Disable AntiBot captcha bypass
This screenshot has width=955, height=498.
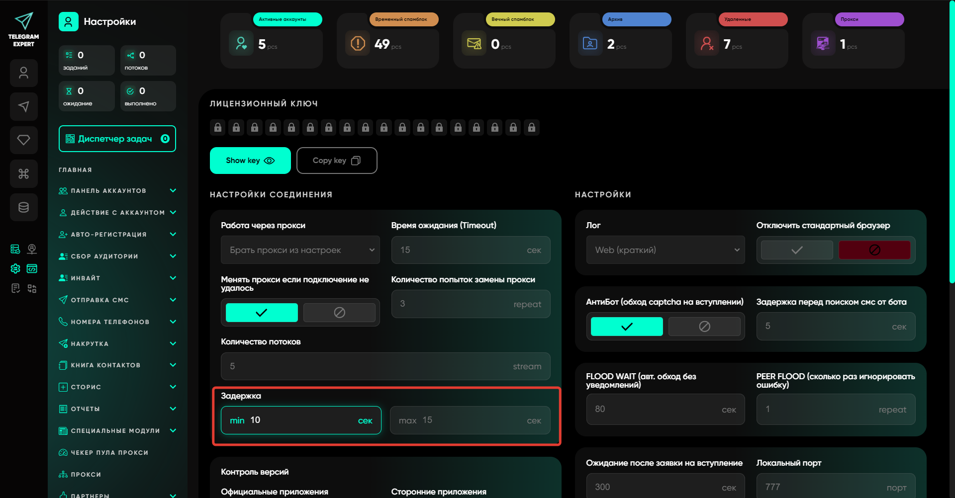click(x=704, y=327)
